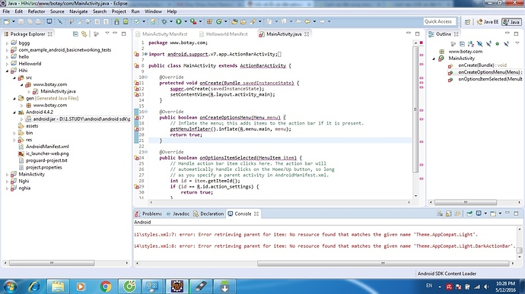Open the Run button dropdown arrow
The height and width of the screenshot is (294, 525).
coord(186,21)
